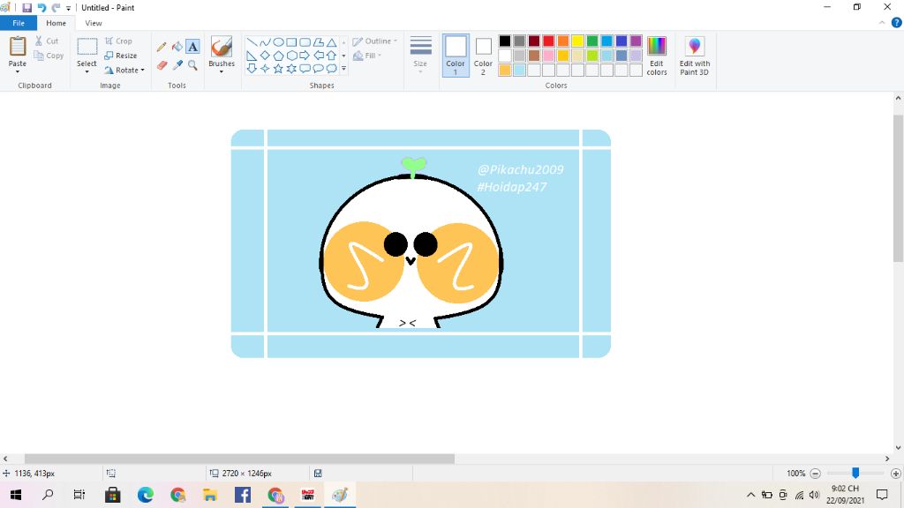This screenshot has height=508, width=904.
Task: Click the zoom out minus button
Action: pyautogui.click(x=815, y=474)
